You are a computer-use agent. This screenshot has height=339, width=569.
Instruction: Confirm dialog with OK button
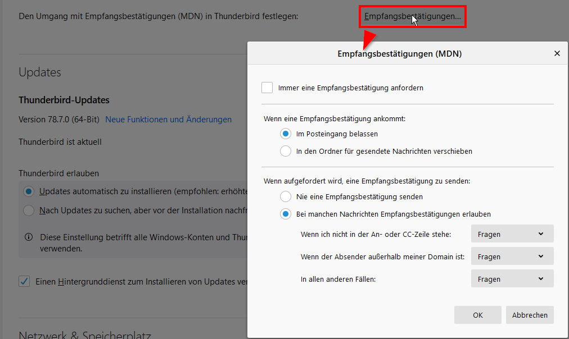click(x=477, y=315)
